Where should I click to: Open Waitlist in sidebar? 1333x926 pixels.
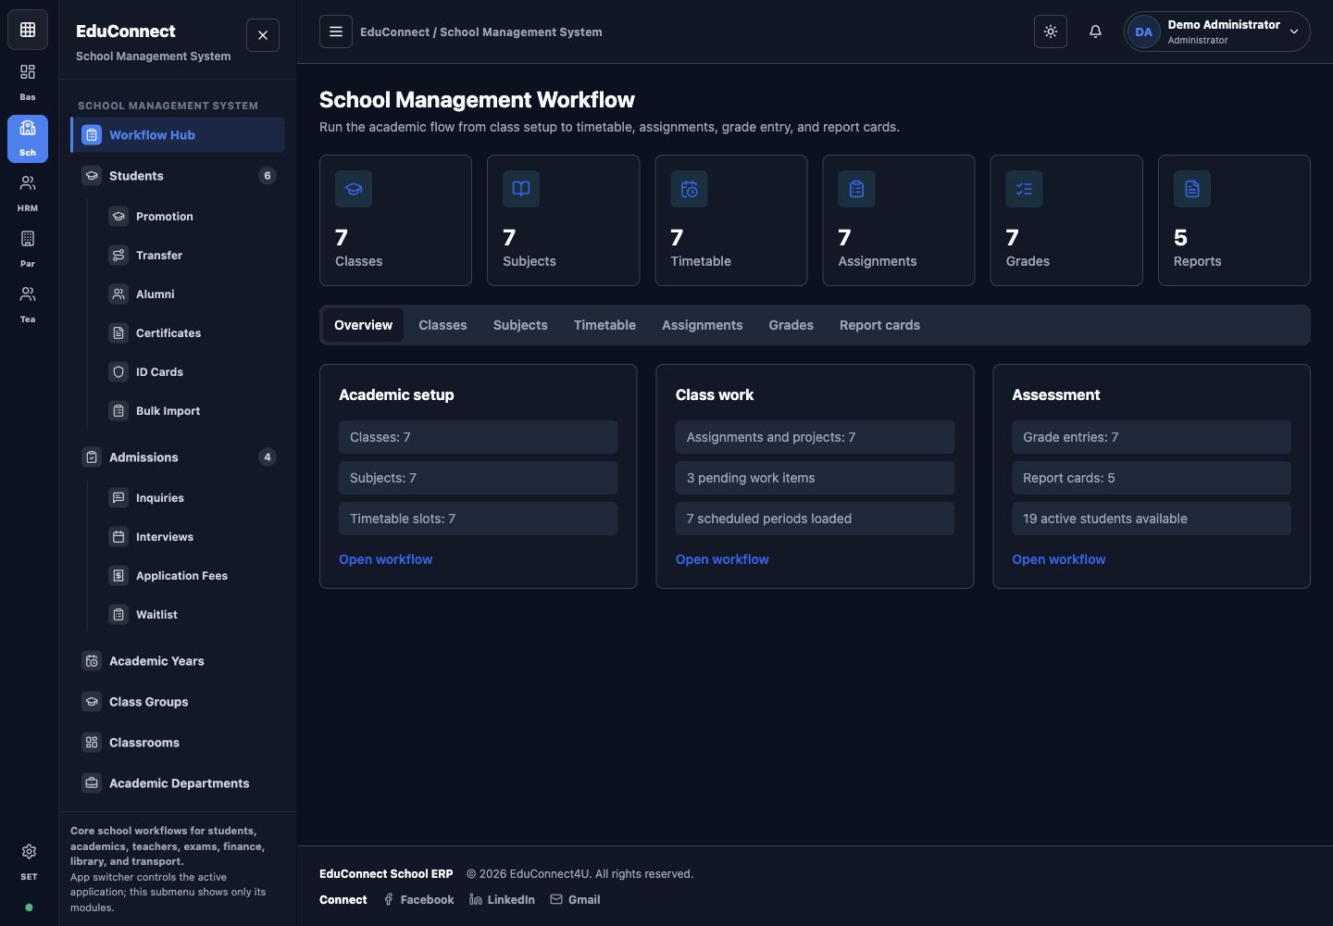pyautogui.click(x=192, y=615)
